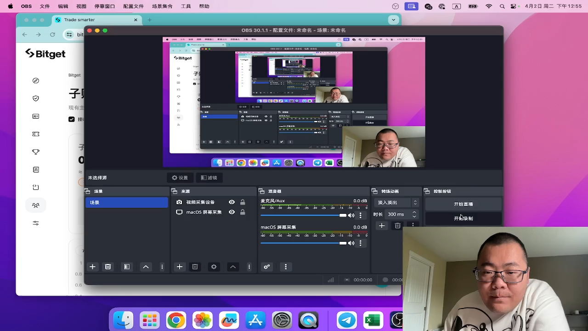Click 设置 properties button above panels
Screen dimensions: 588x331
point(180,177)
